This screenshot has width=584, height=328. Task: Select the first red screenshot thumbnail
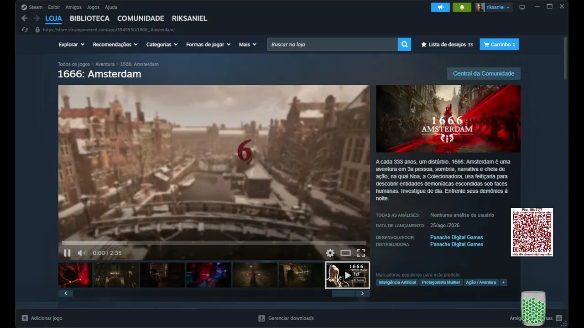coord(75,275)
